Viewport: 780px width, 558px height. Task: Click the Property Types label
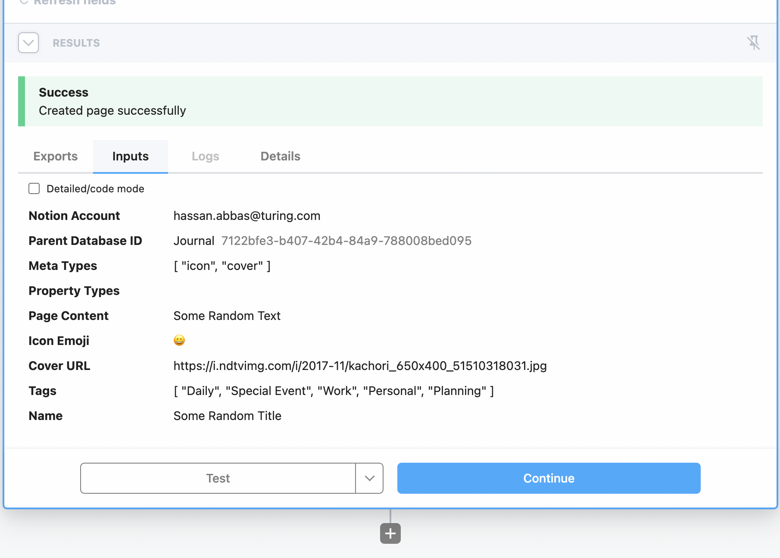[74, 291]
